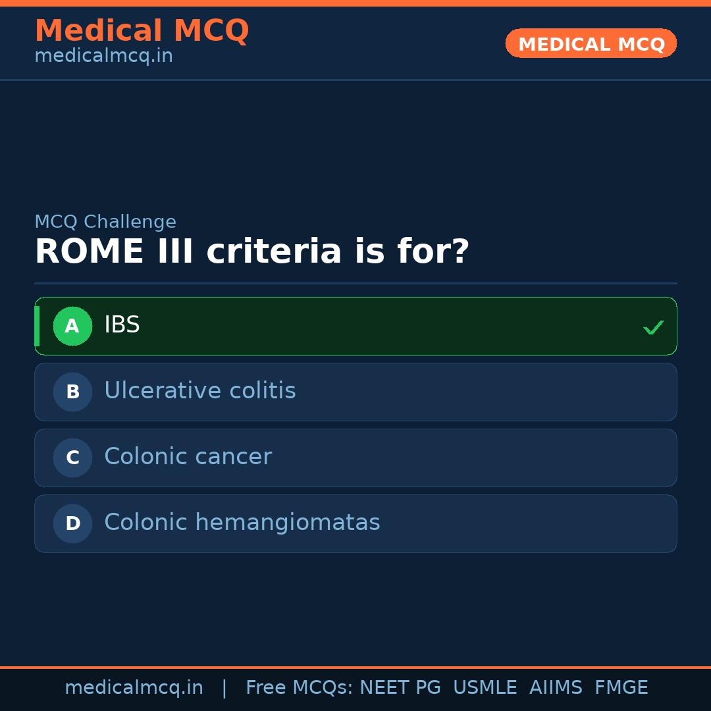Click the B letter circle
Screen dimensions: 711x711
point(72,392)
